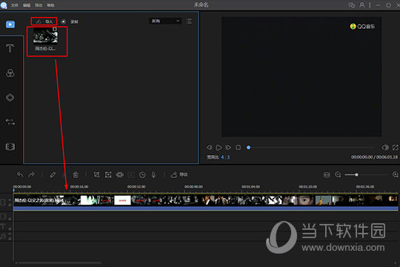400x267 pixels.
Task: Open the Media library tab icon
Action: pos(10,24)
